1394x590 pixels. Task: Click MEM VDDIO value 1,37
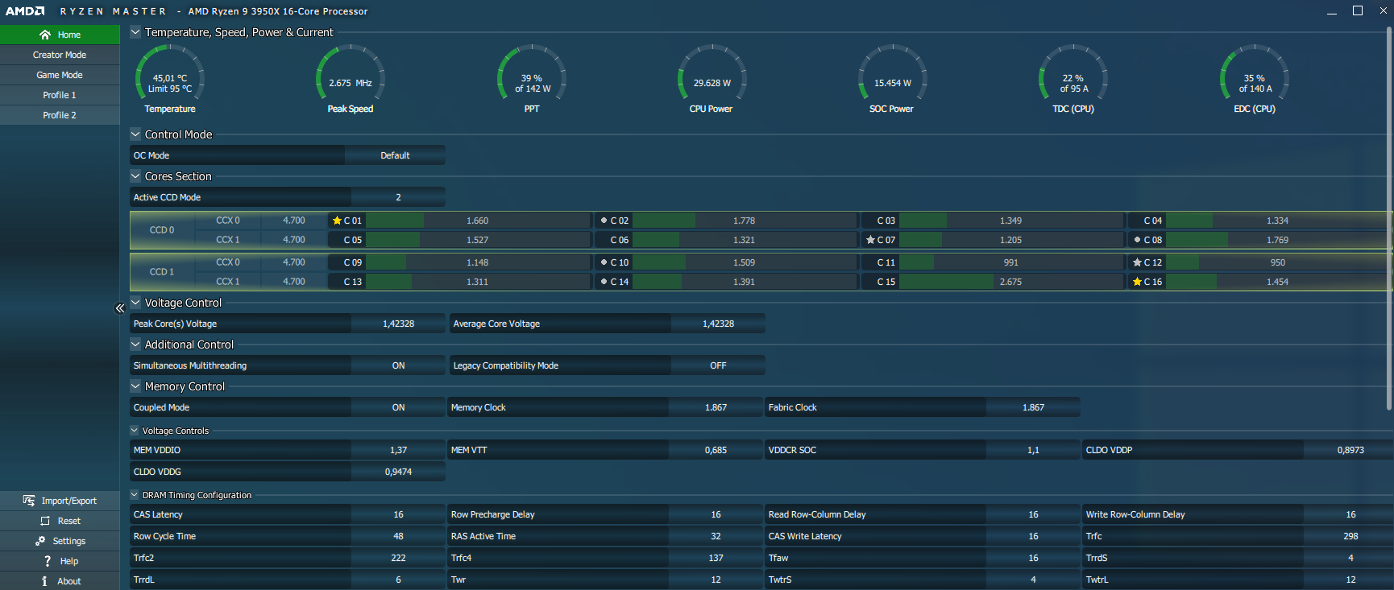click(398, 450)
